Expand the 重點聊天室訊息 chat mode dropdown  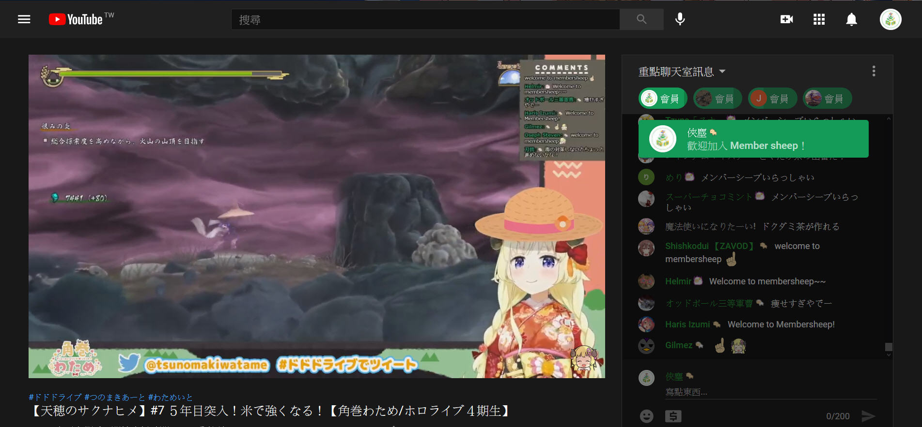click(682, 72)
